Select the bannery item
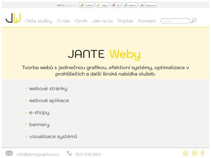 [39, 125]
